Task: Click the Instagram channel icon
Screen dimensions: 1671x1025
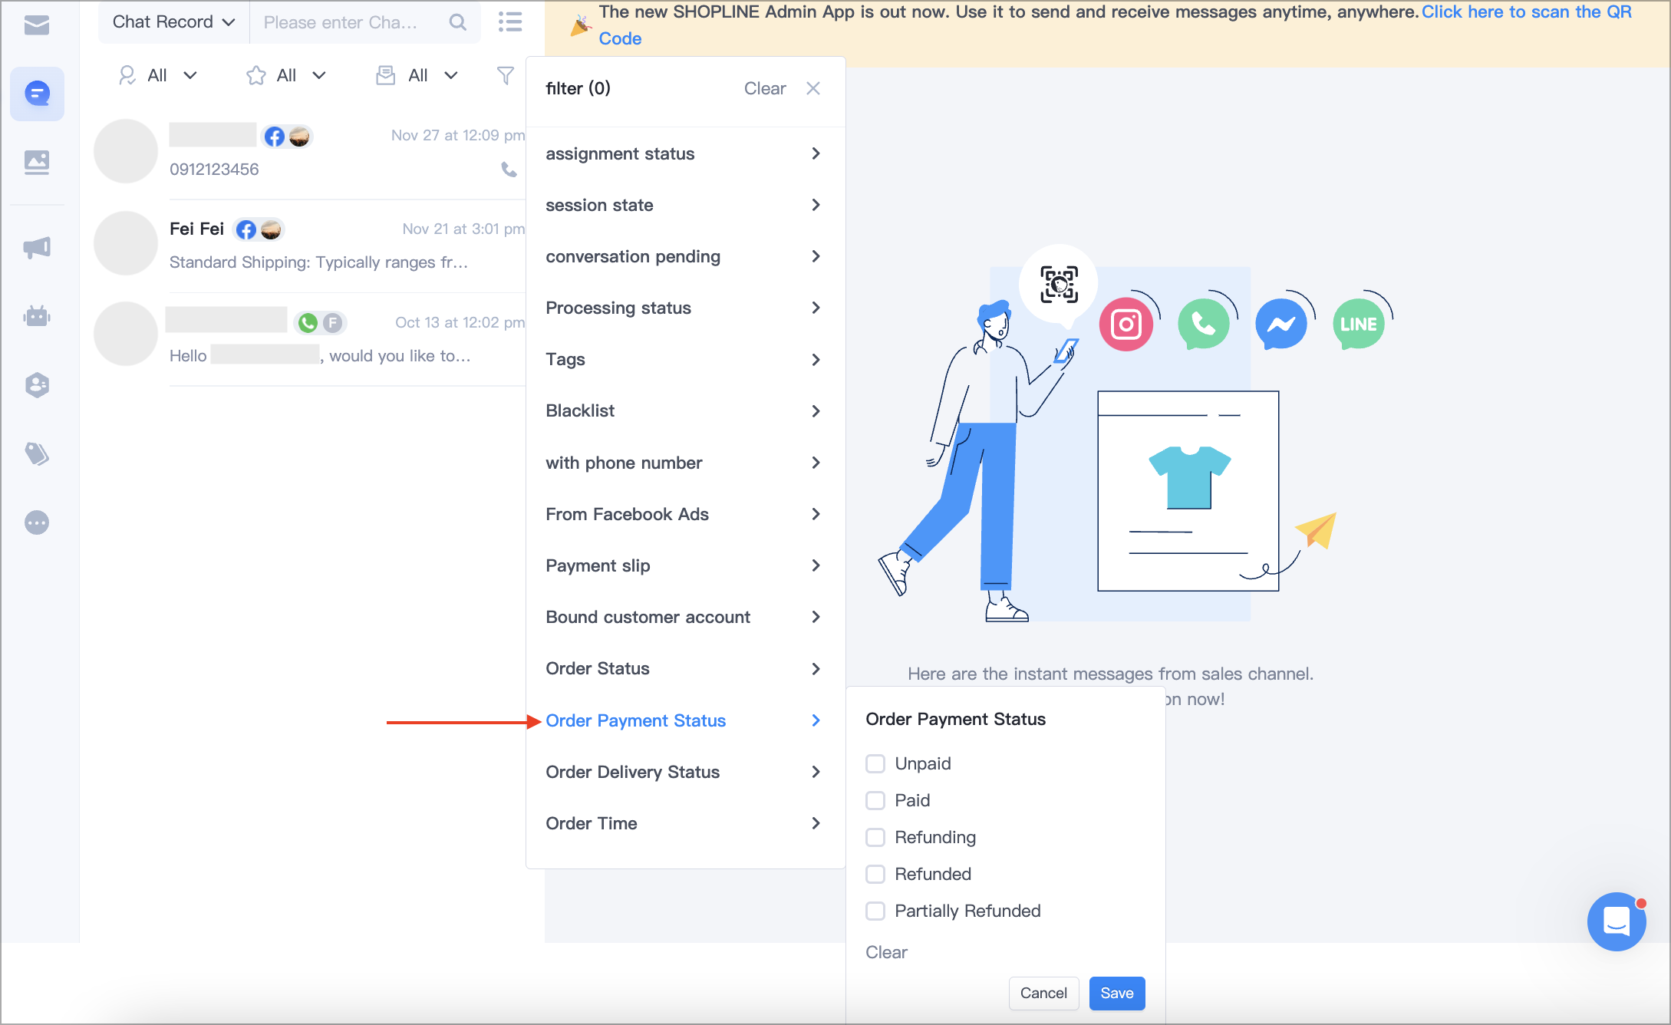Action: point(1126,325)
